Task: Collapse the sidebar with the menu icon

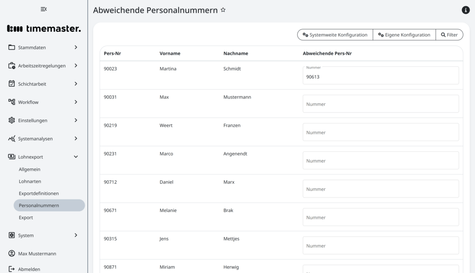Action: point(44,9)
